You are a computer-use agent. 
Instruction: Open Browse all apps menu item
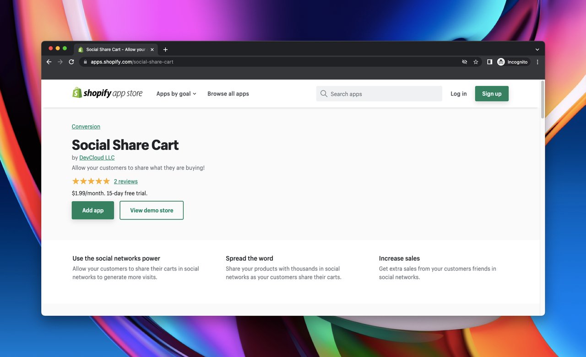(228, 94)
